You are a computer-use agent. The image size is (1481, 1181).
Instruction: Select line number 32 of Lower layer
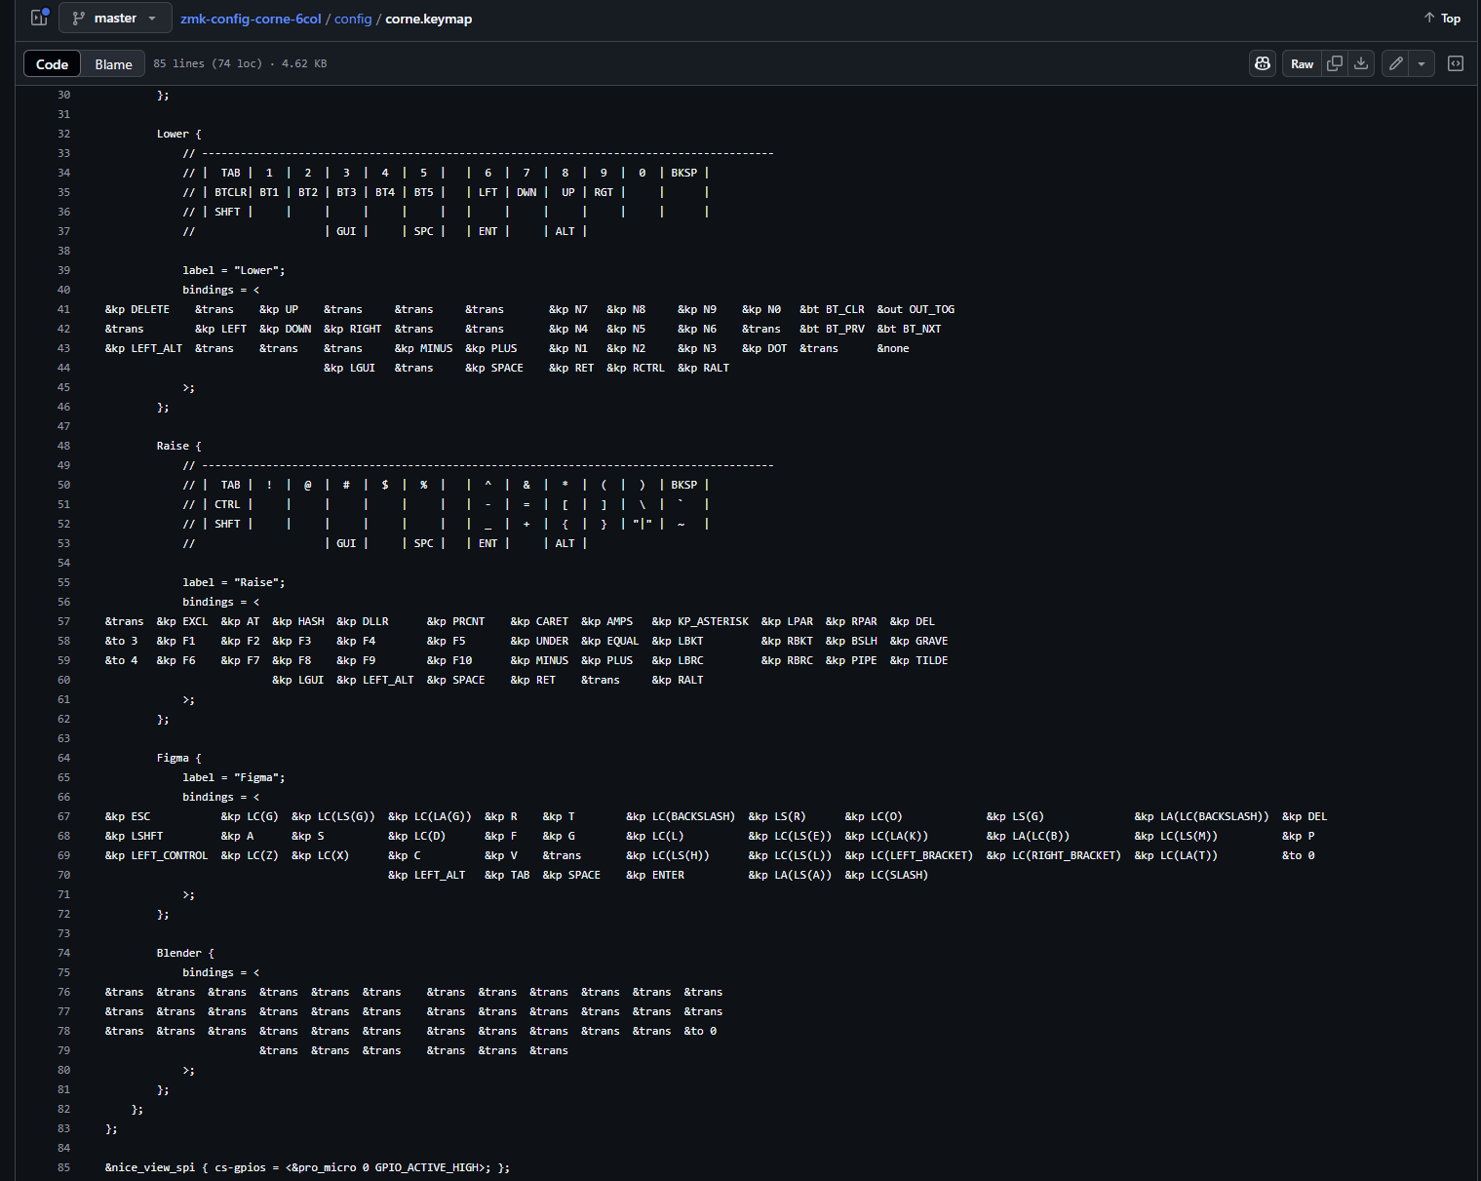pyautogui.click(x=63, y=134)
